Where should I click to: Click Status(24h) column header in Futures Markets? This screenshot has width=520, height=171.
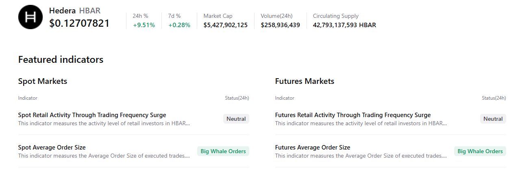(x=494, y=98)
